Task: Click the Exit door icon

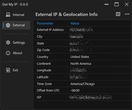Action: click(8, 70)
